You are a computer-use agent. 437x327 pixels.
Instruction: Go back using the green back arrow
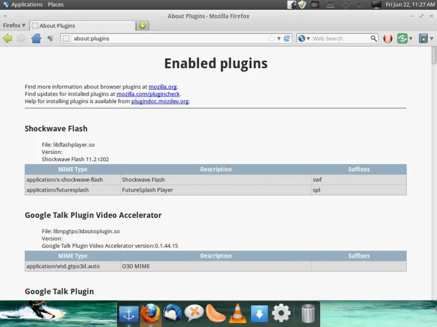(8, 38)
